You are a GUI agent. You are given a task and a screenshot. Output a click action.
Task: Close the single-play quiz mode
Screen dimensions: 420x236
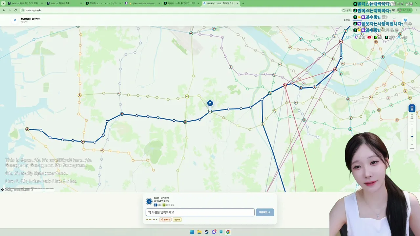(15, 20)
